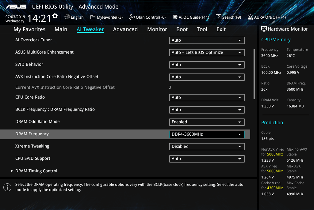Click the Hardware Monitor screen icon
Viewport: 314px width, 210px height.
(x=264, y=29)
